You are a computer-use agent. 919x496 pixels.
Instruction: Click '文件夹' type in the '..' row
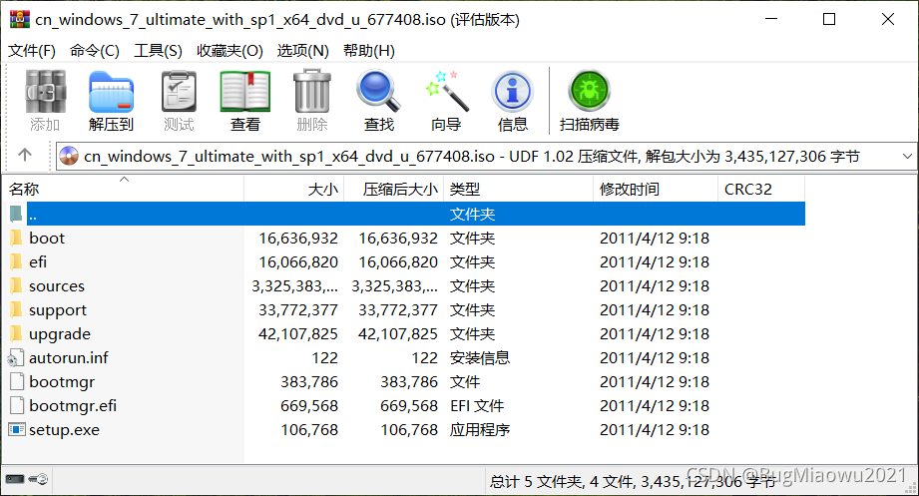[472, 214]
